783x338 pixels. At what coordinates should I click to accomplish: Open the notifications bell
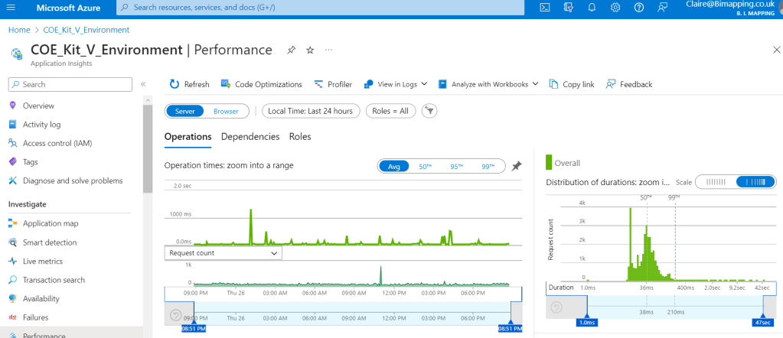coord(592,8)
